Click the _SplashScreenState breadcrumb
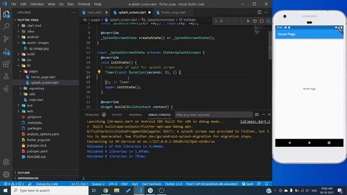The image size is (347, 195). point(160,19)
